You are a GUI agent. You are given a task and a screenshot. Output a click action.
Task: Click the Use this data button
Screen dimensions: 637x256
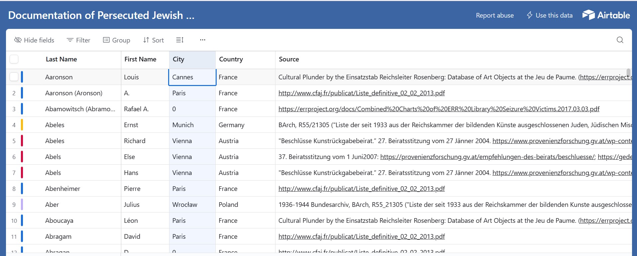pos(550,15)
